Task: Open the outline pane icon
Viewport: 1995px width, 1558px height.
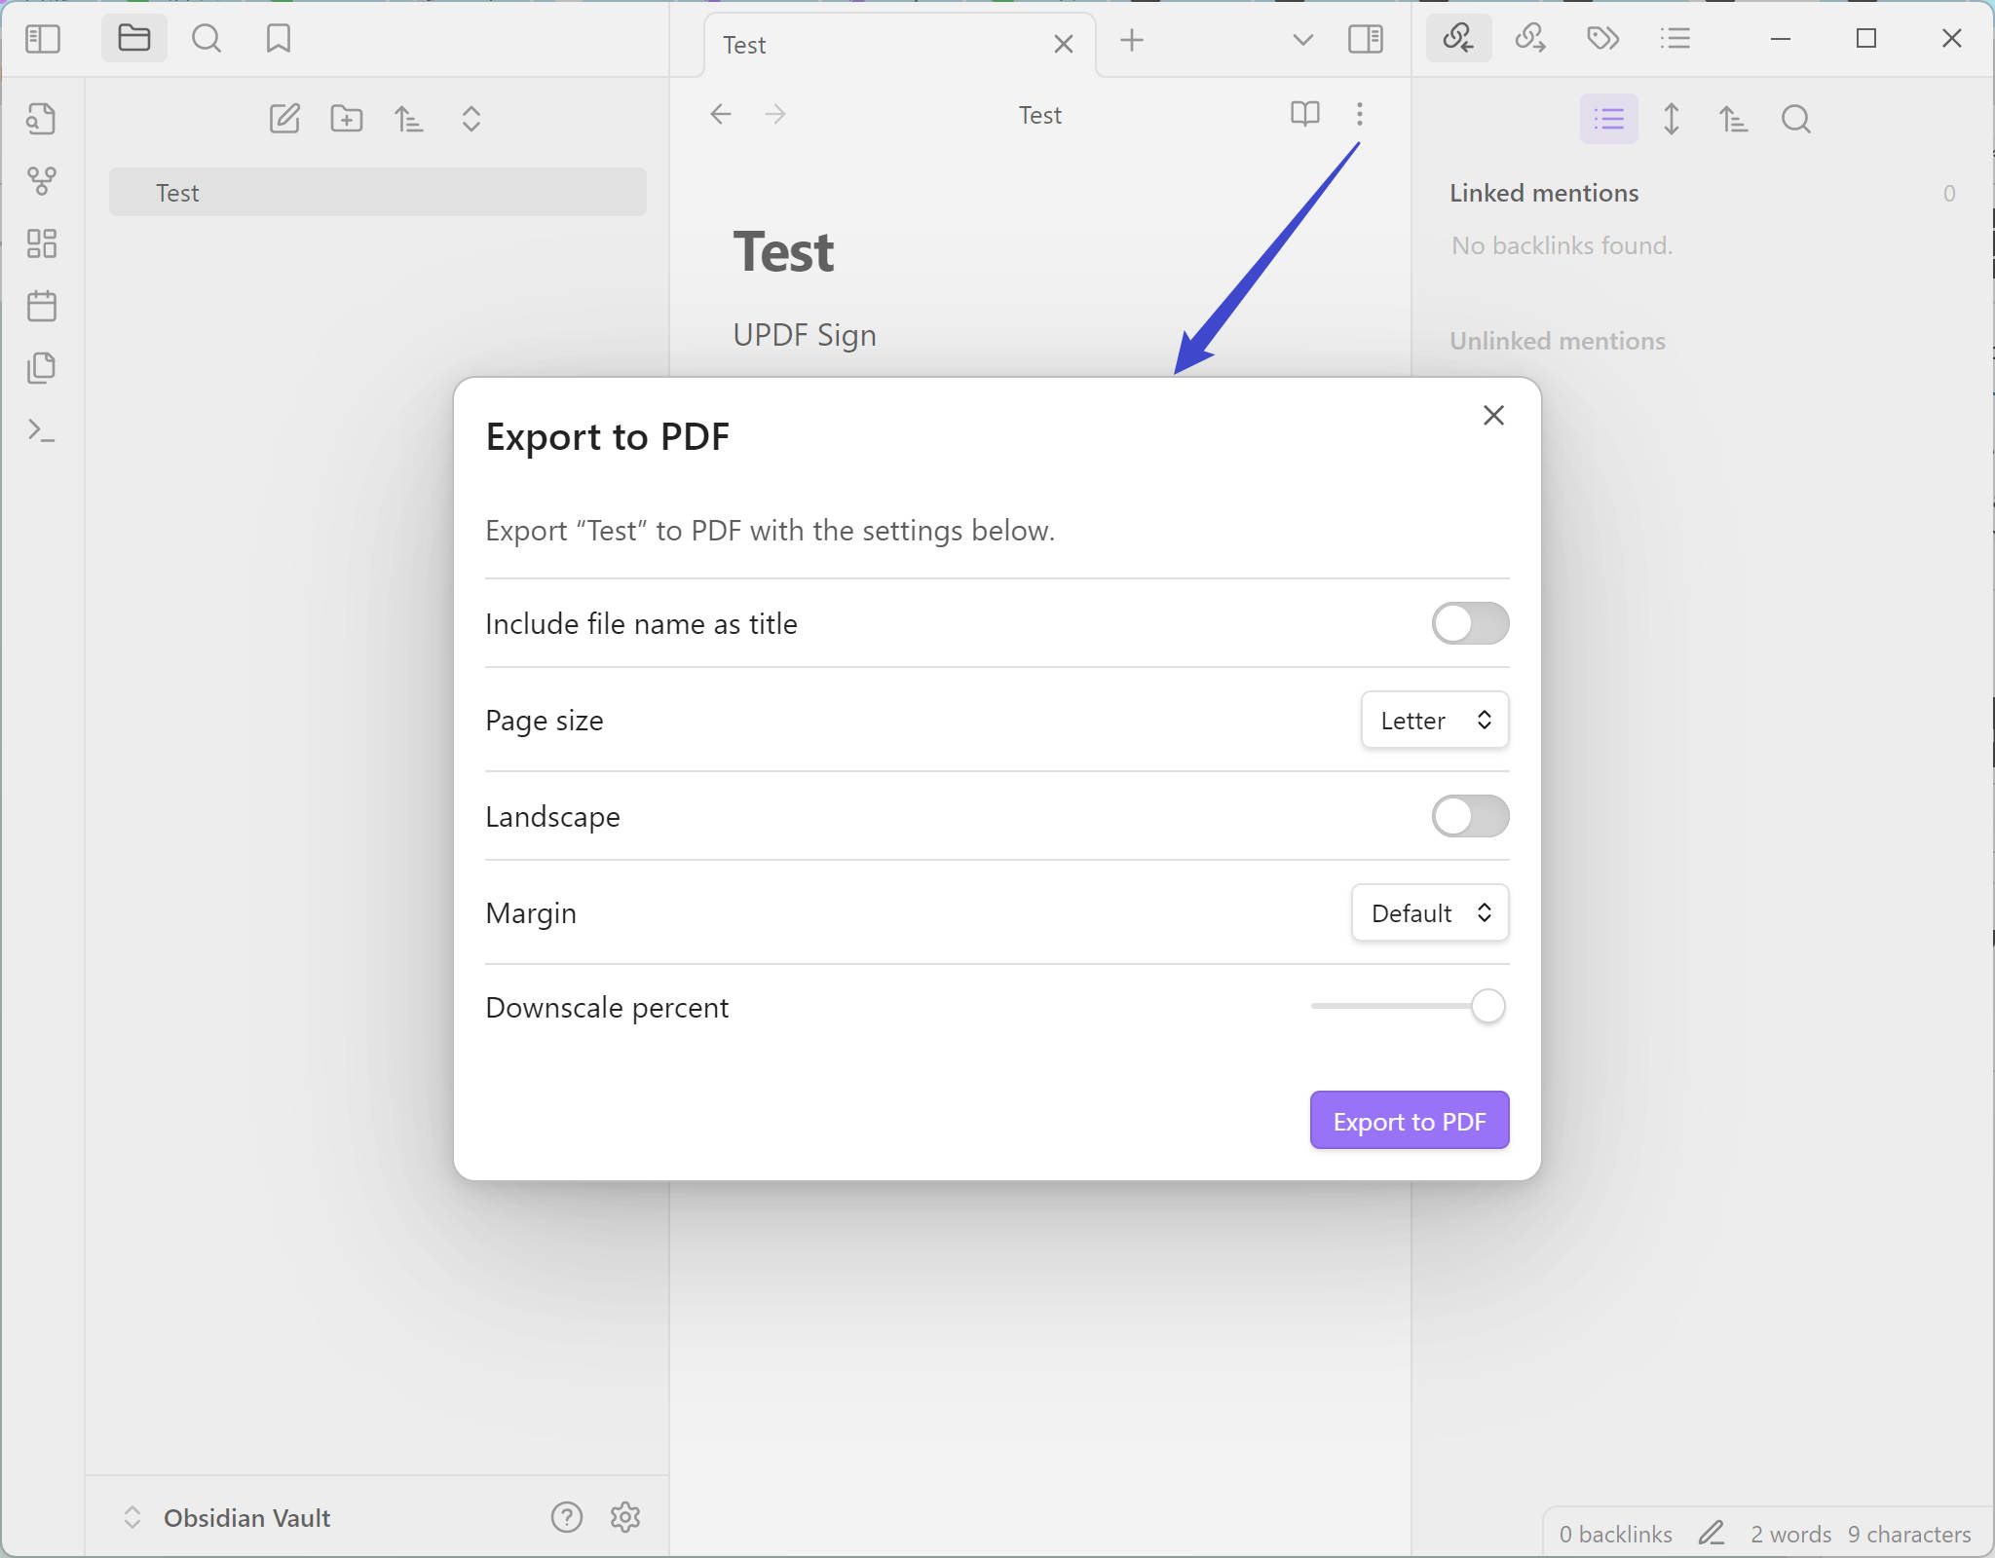Action: tap(1675, 39)
